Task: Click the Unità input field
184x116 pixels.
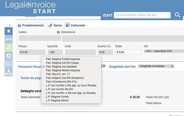Action: point(80,52)
